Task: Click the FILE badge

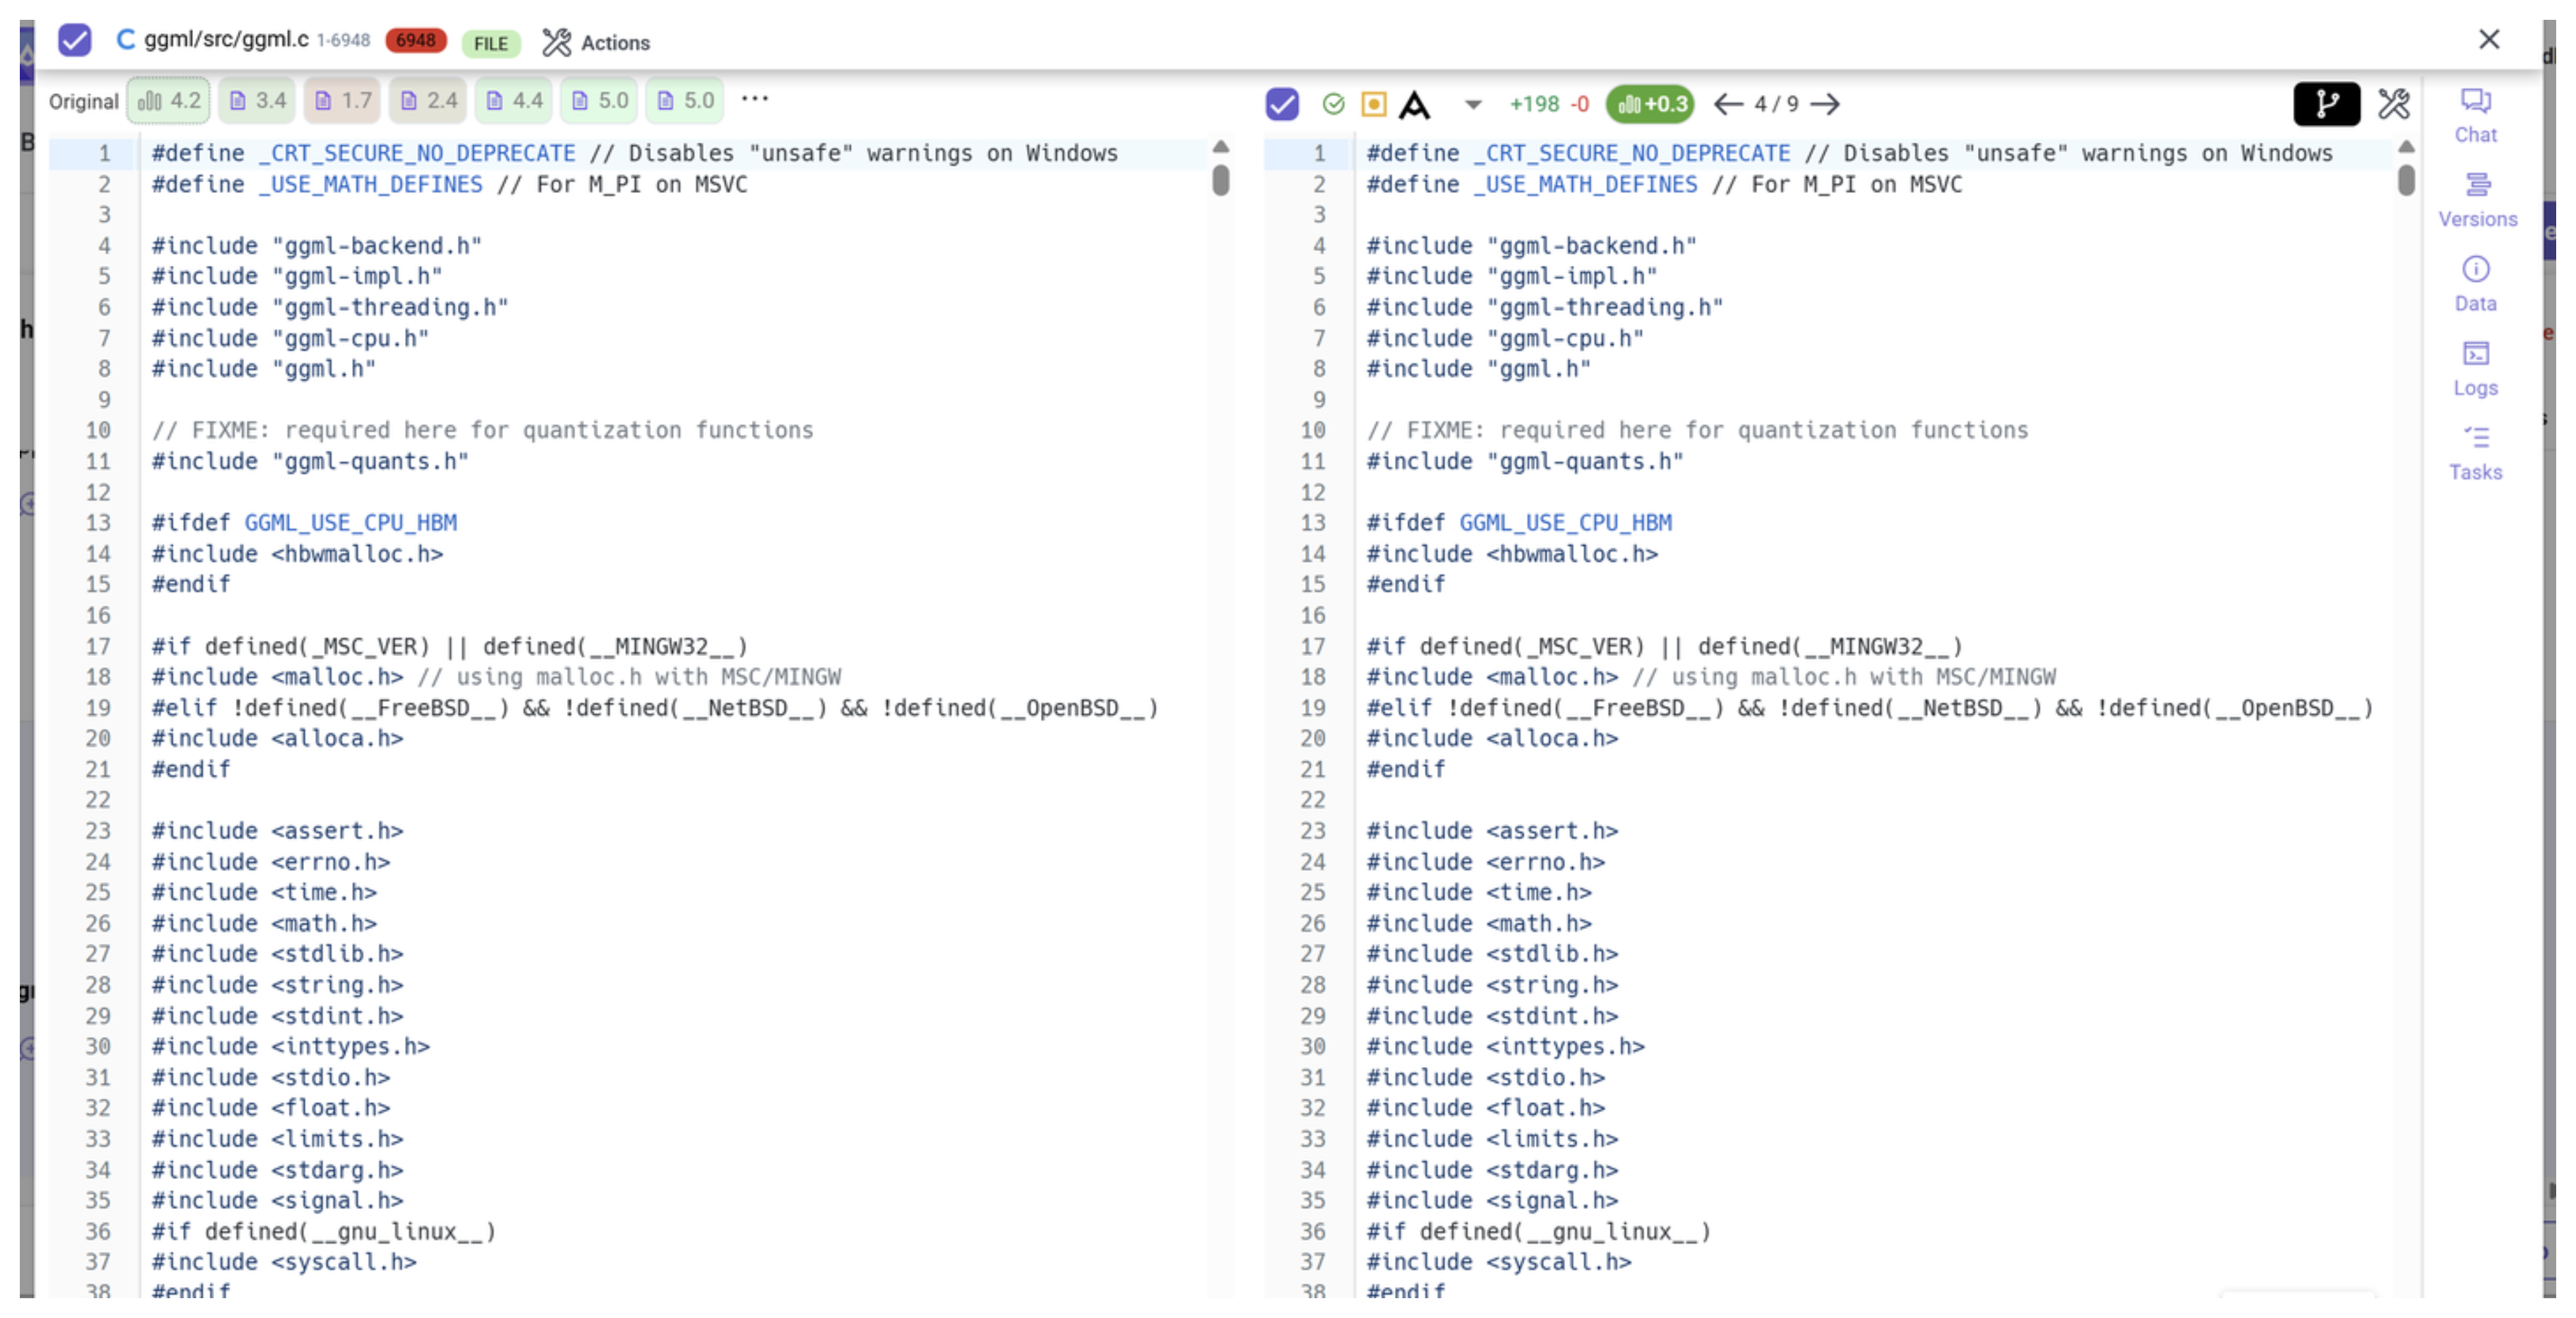Action: 490,43
